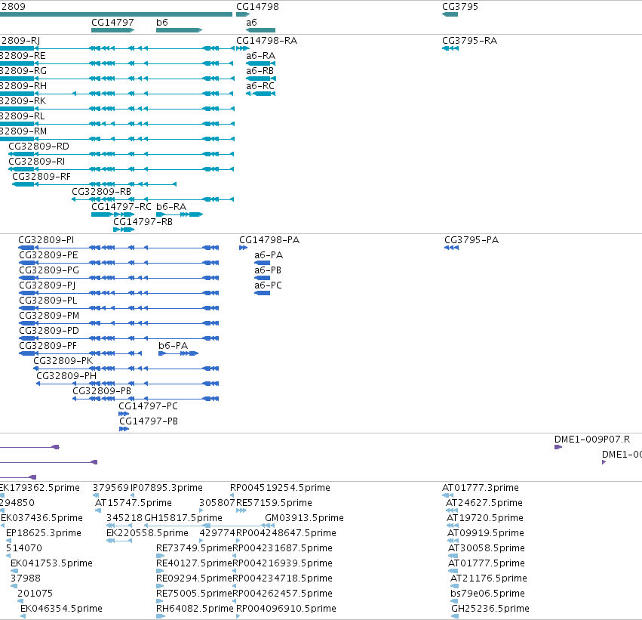The height and width of the screenshot is (620, 642).
Task: Select transcript CG32809-RI
Action: click(121, 169)
